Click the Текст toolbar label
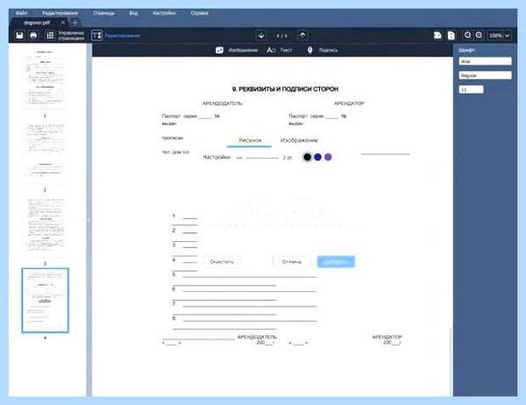The image size is (526, 405). click(x=286, y=50)
